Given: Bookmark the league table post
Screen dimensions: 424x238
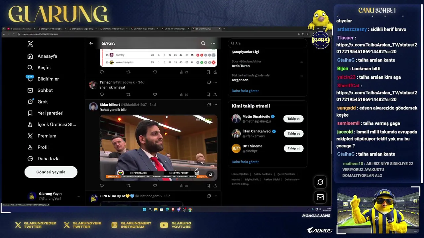Looking at the screenshot, I should 208,72.
